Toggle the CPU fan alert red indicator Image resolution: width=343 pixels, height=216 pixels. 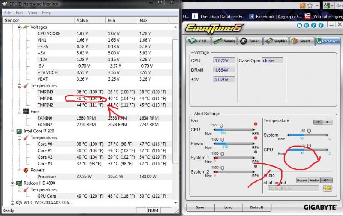tap(256, 124)
